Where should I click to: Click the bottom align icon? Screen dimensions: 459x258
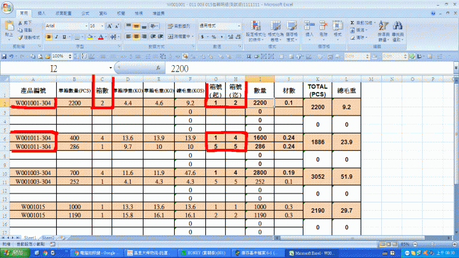pyautogui.click(x=144, y=26)
